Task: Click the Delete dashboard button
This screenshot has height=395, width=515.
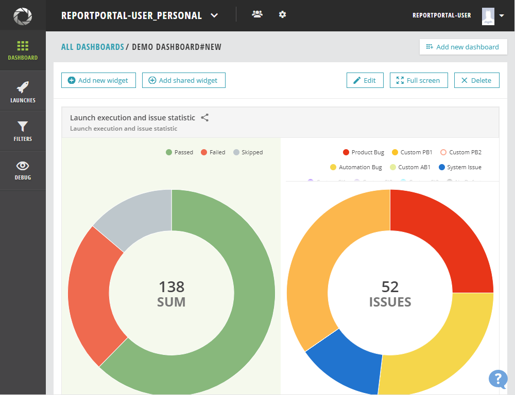Action: pos(476,80)
